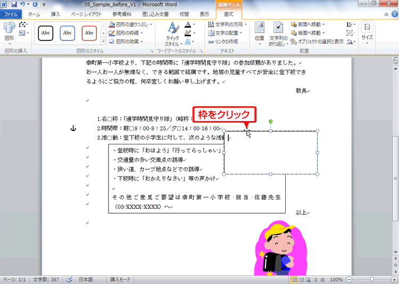The image size is (399, 284).
Task: Click the Draw Text Box icon
Action: click(23, 33)
